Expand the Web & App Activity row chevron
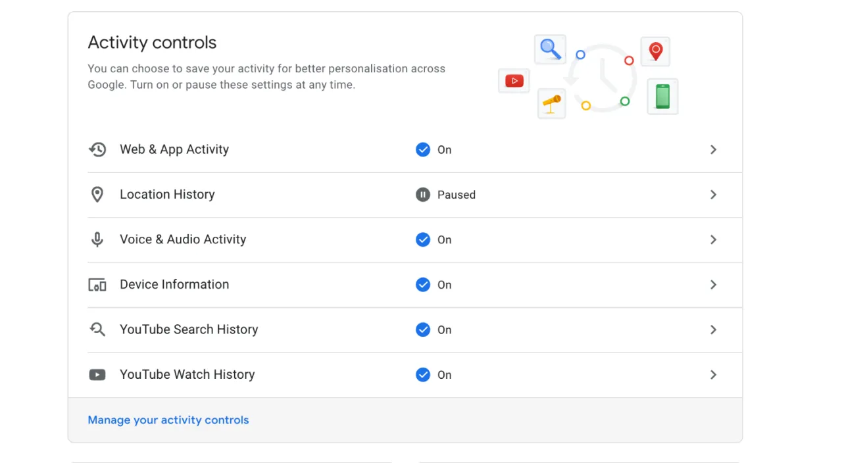 click(713, 149)
